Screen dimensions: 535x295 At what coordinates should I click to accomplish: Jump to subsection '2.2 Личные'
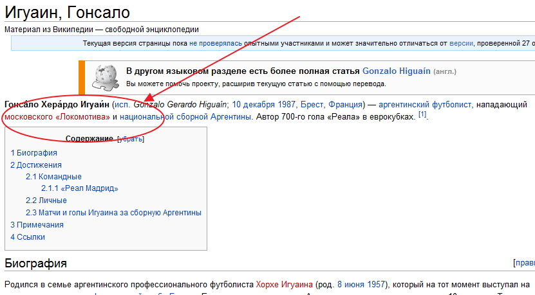[46, 201]
